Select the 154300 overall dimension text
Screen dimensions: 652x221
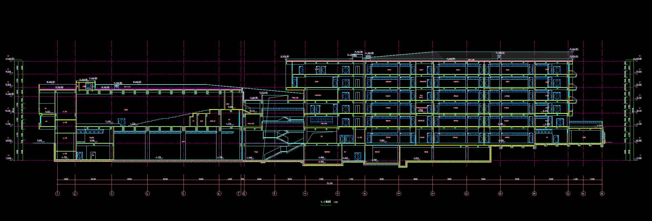[329, 183]
